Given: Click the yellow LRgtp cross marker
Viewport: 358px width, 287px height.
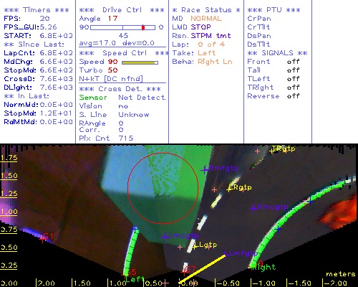Looking at the screenshot, I should pos(229,189).
